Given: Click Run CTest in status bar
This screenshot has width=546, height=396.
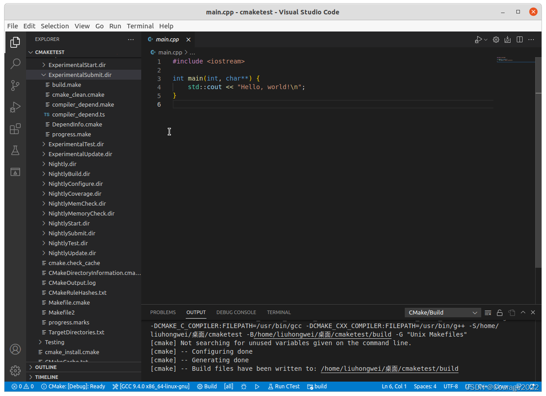Looking at the screenshot, I should coord(284,387).
